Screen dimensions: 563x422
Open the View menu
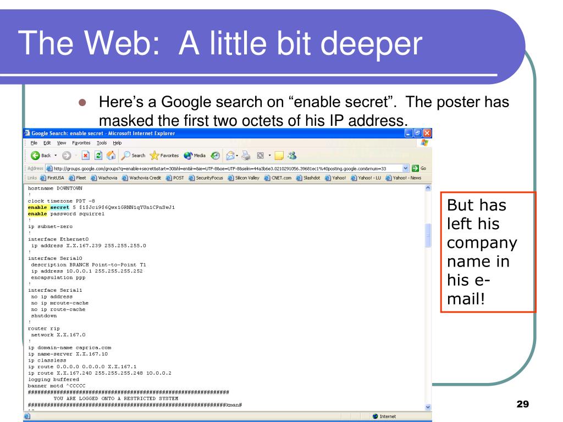62,143
